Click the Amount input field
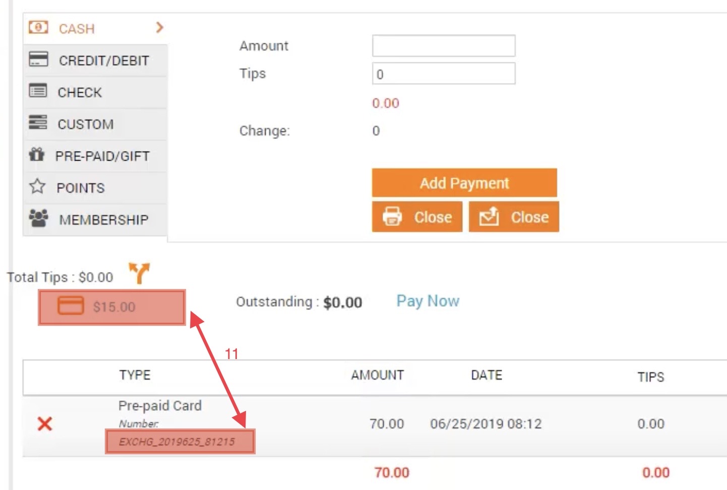Screen dimensions: 727x490 click(x=444, y=46)
